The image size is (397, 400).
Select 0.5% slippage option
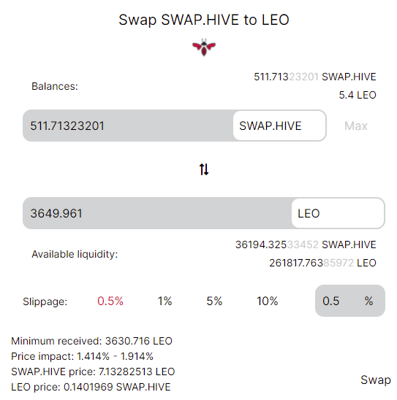[x=110, y=301]
